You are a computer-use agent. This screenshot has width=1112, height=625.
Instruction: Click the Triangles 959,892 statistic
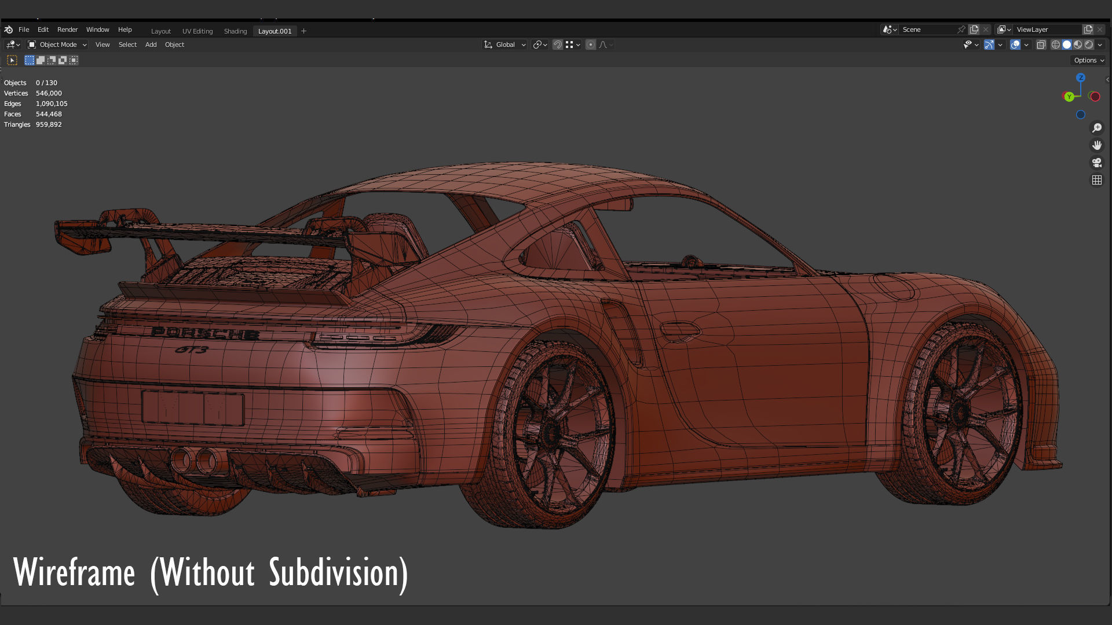(33, 124)
